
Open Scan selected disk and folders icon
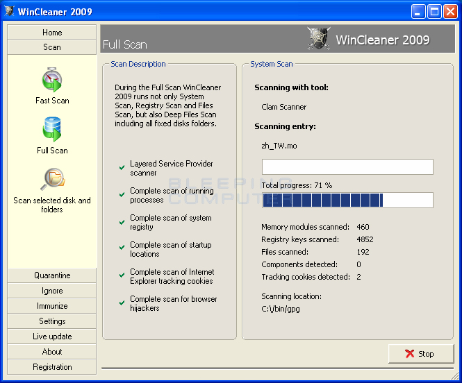click(x=52, y=179)
